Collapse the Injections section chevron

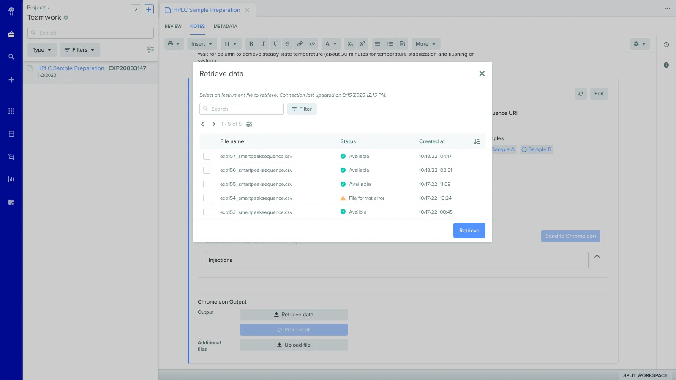[597, 256]
